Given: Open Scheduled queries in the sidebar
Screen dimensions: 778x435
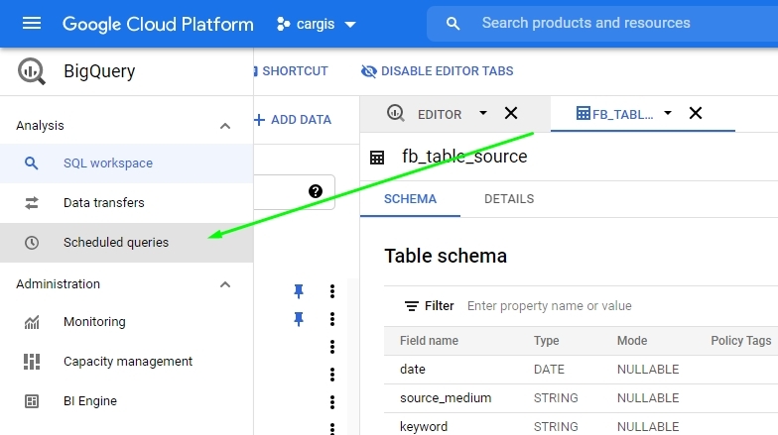Looking at the screenshot, I should click(127, 242).
